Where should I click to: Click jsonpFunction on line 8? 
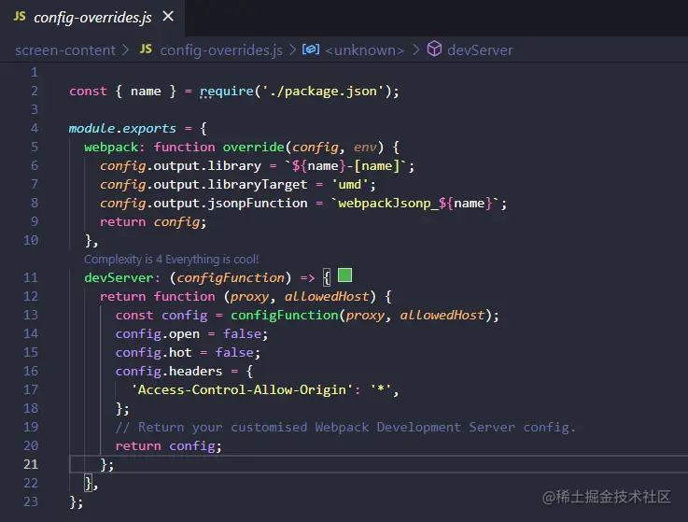pyautogui.click(x=257, y=204)
